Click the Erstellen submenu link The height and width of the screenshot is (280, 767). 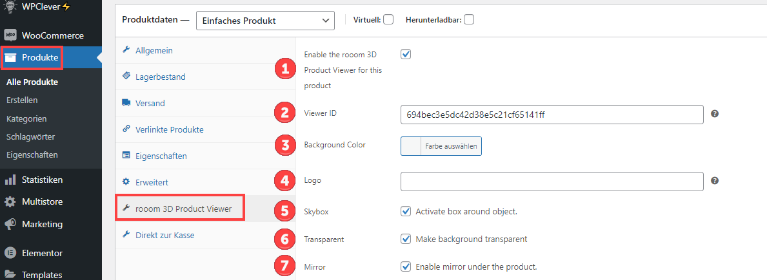pos(22,100)
